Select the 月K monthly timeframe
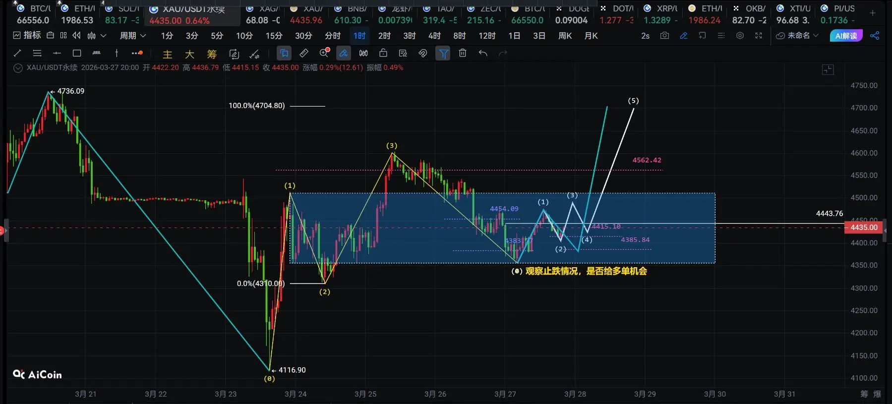 [x=591, y=36]
